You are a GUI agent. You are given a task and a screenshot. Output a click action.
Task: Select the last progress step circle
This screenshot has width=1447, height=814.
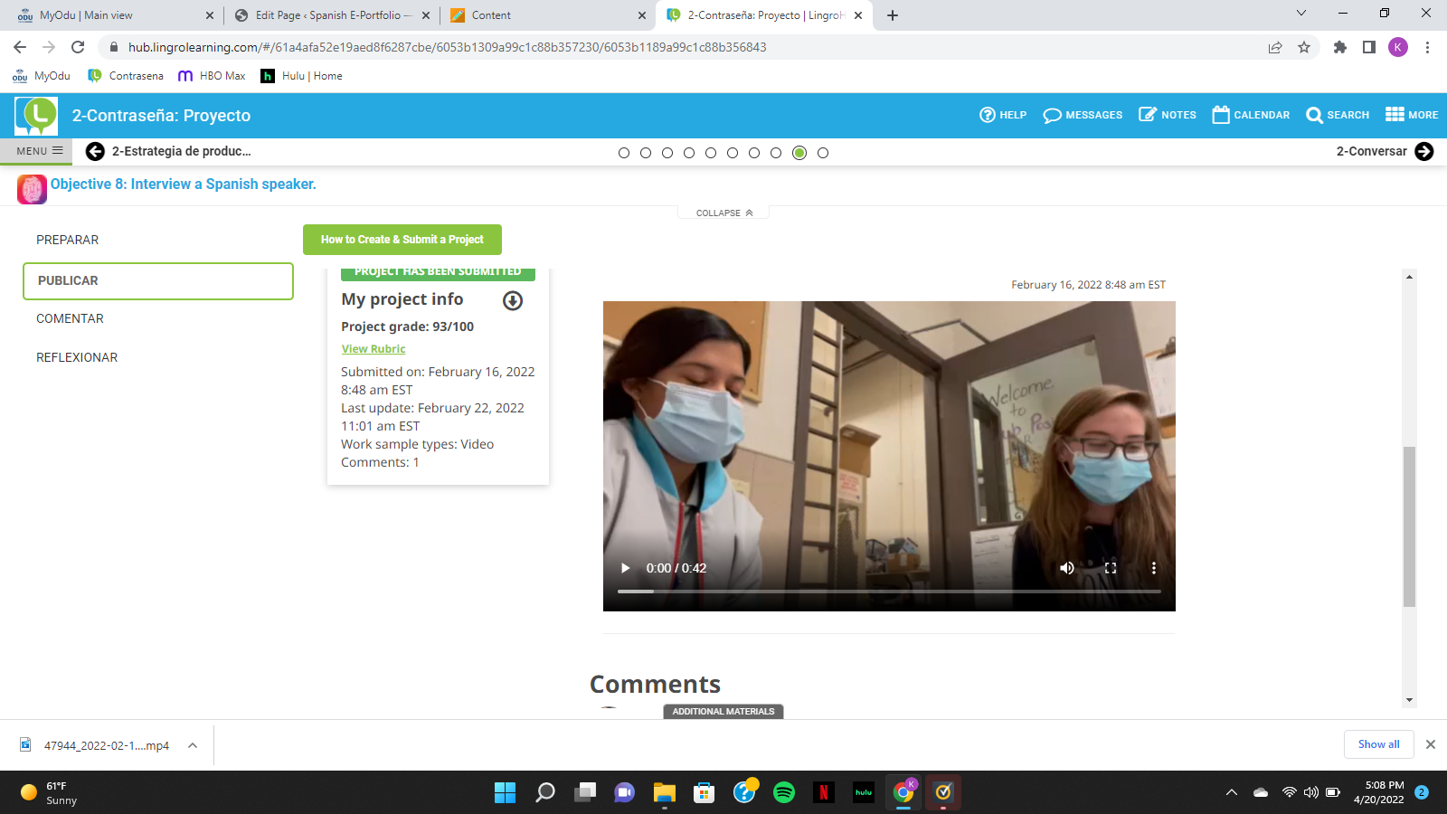[x=823, y=153]
